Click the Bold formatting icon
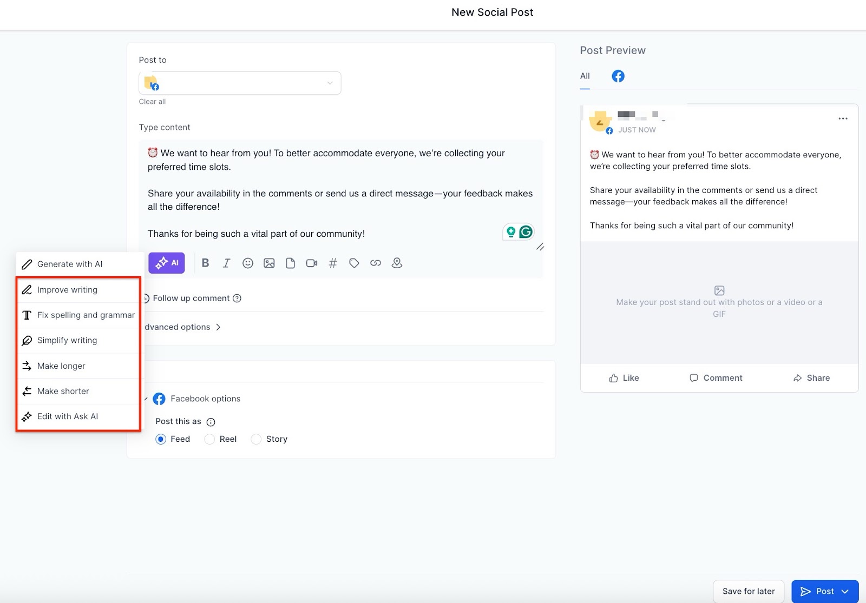Screen dimensions: 866x603 [205, 263]
